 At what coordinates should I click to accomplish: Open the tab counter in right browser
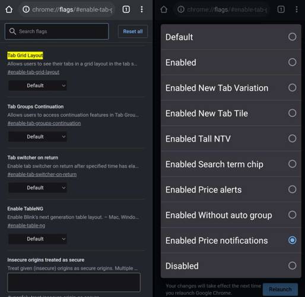281,10
